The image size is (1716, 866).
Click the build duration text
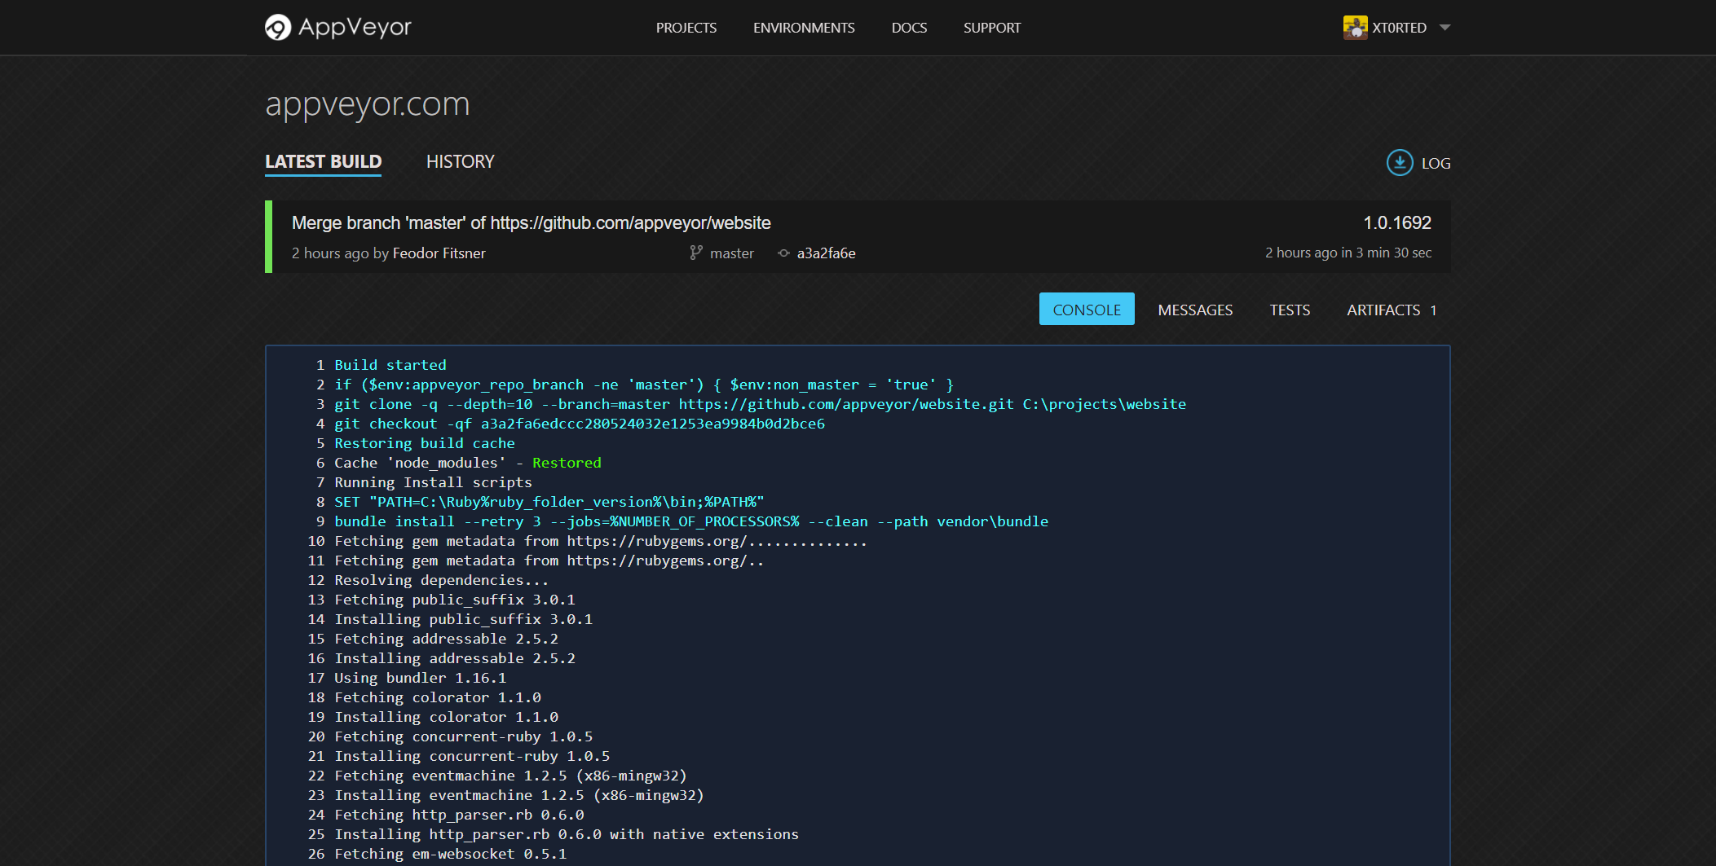coord(1348,253)
